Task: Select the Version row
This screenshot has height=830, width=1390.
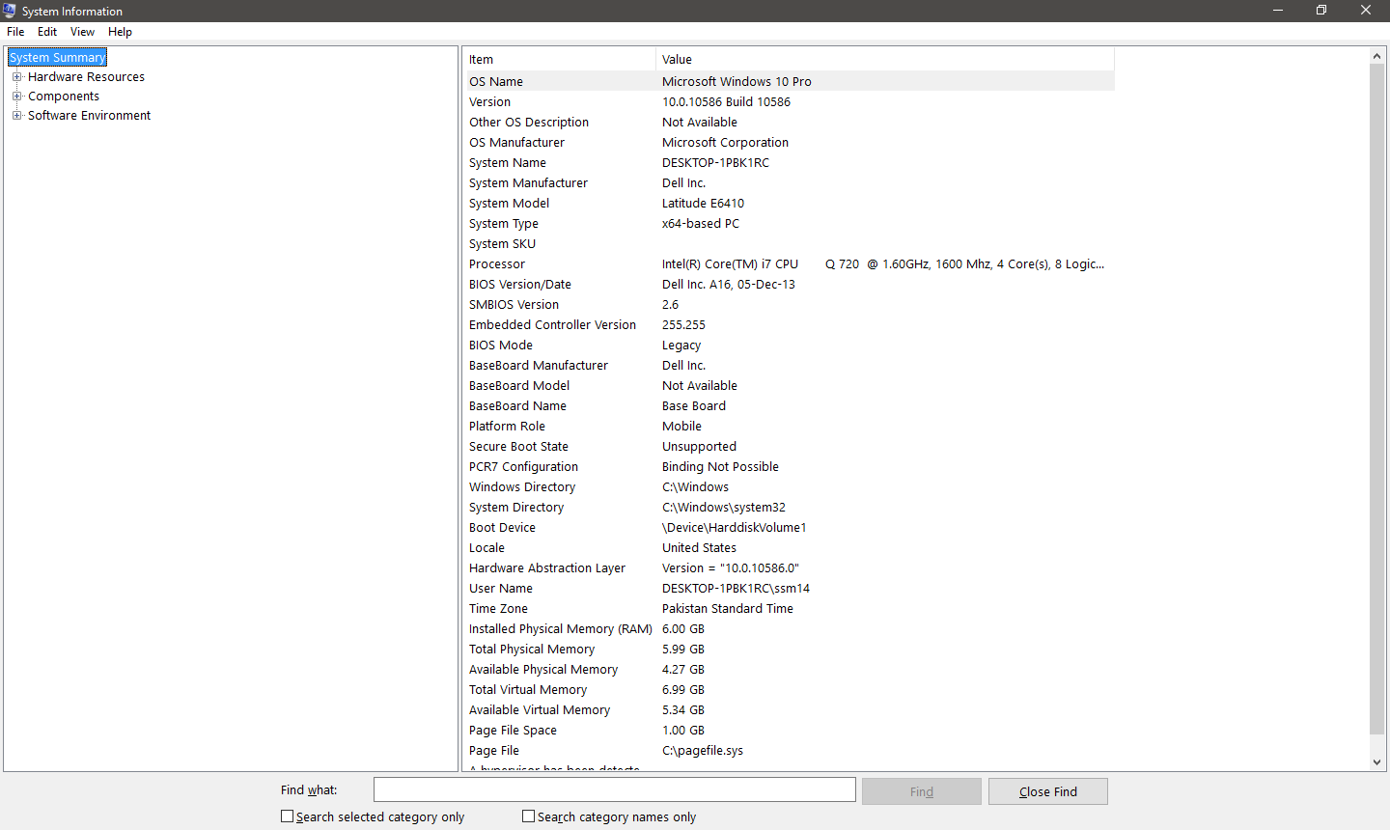Action: tap(789, 101)
